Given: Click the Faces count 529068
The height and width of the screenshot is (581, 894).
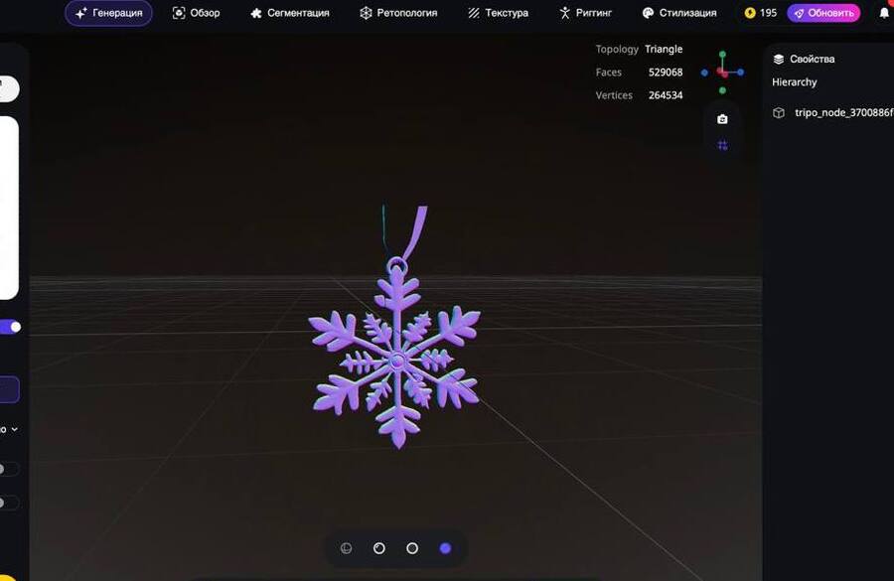Looking at the screenshot, I should tap(666, 73).
